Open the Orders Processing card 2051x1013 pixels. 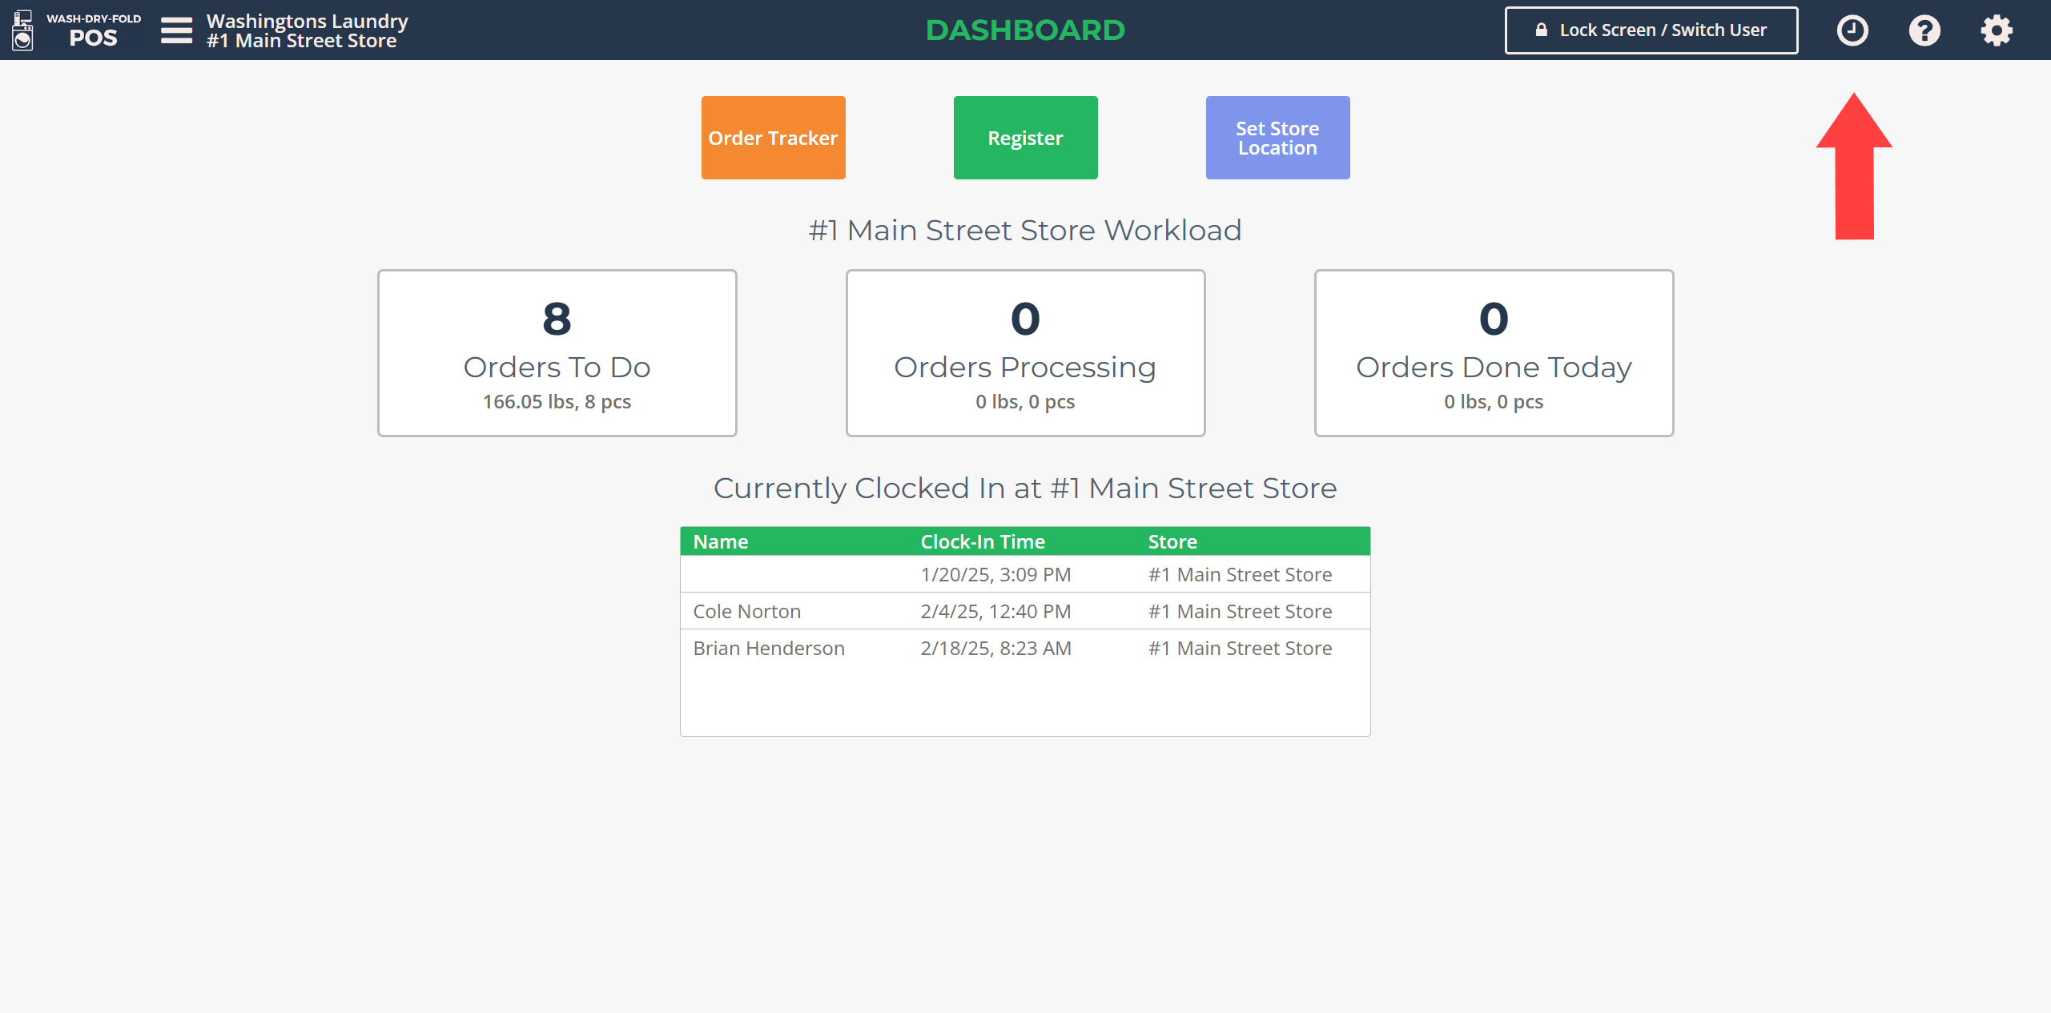1025,353
